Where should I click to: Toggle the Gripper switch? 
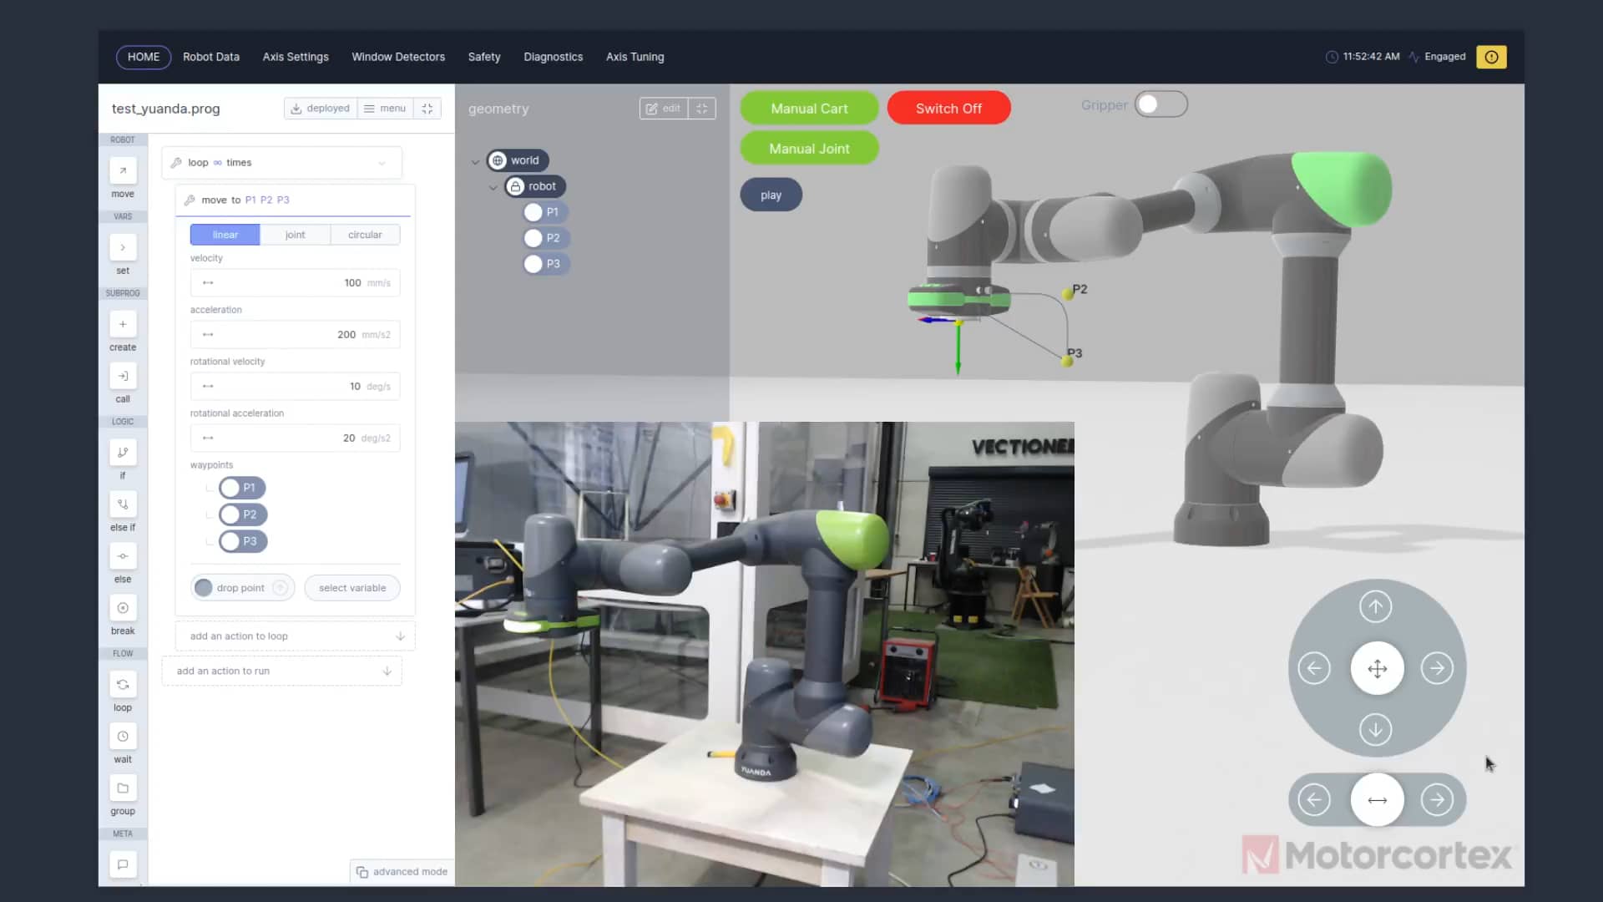pos(1161,104)
